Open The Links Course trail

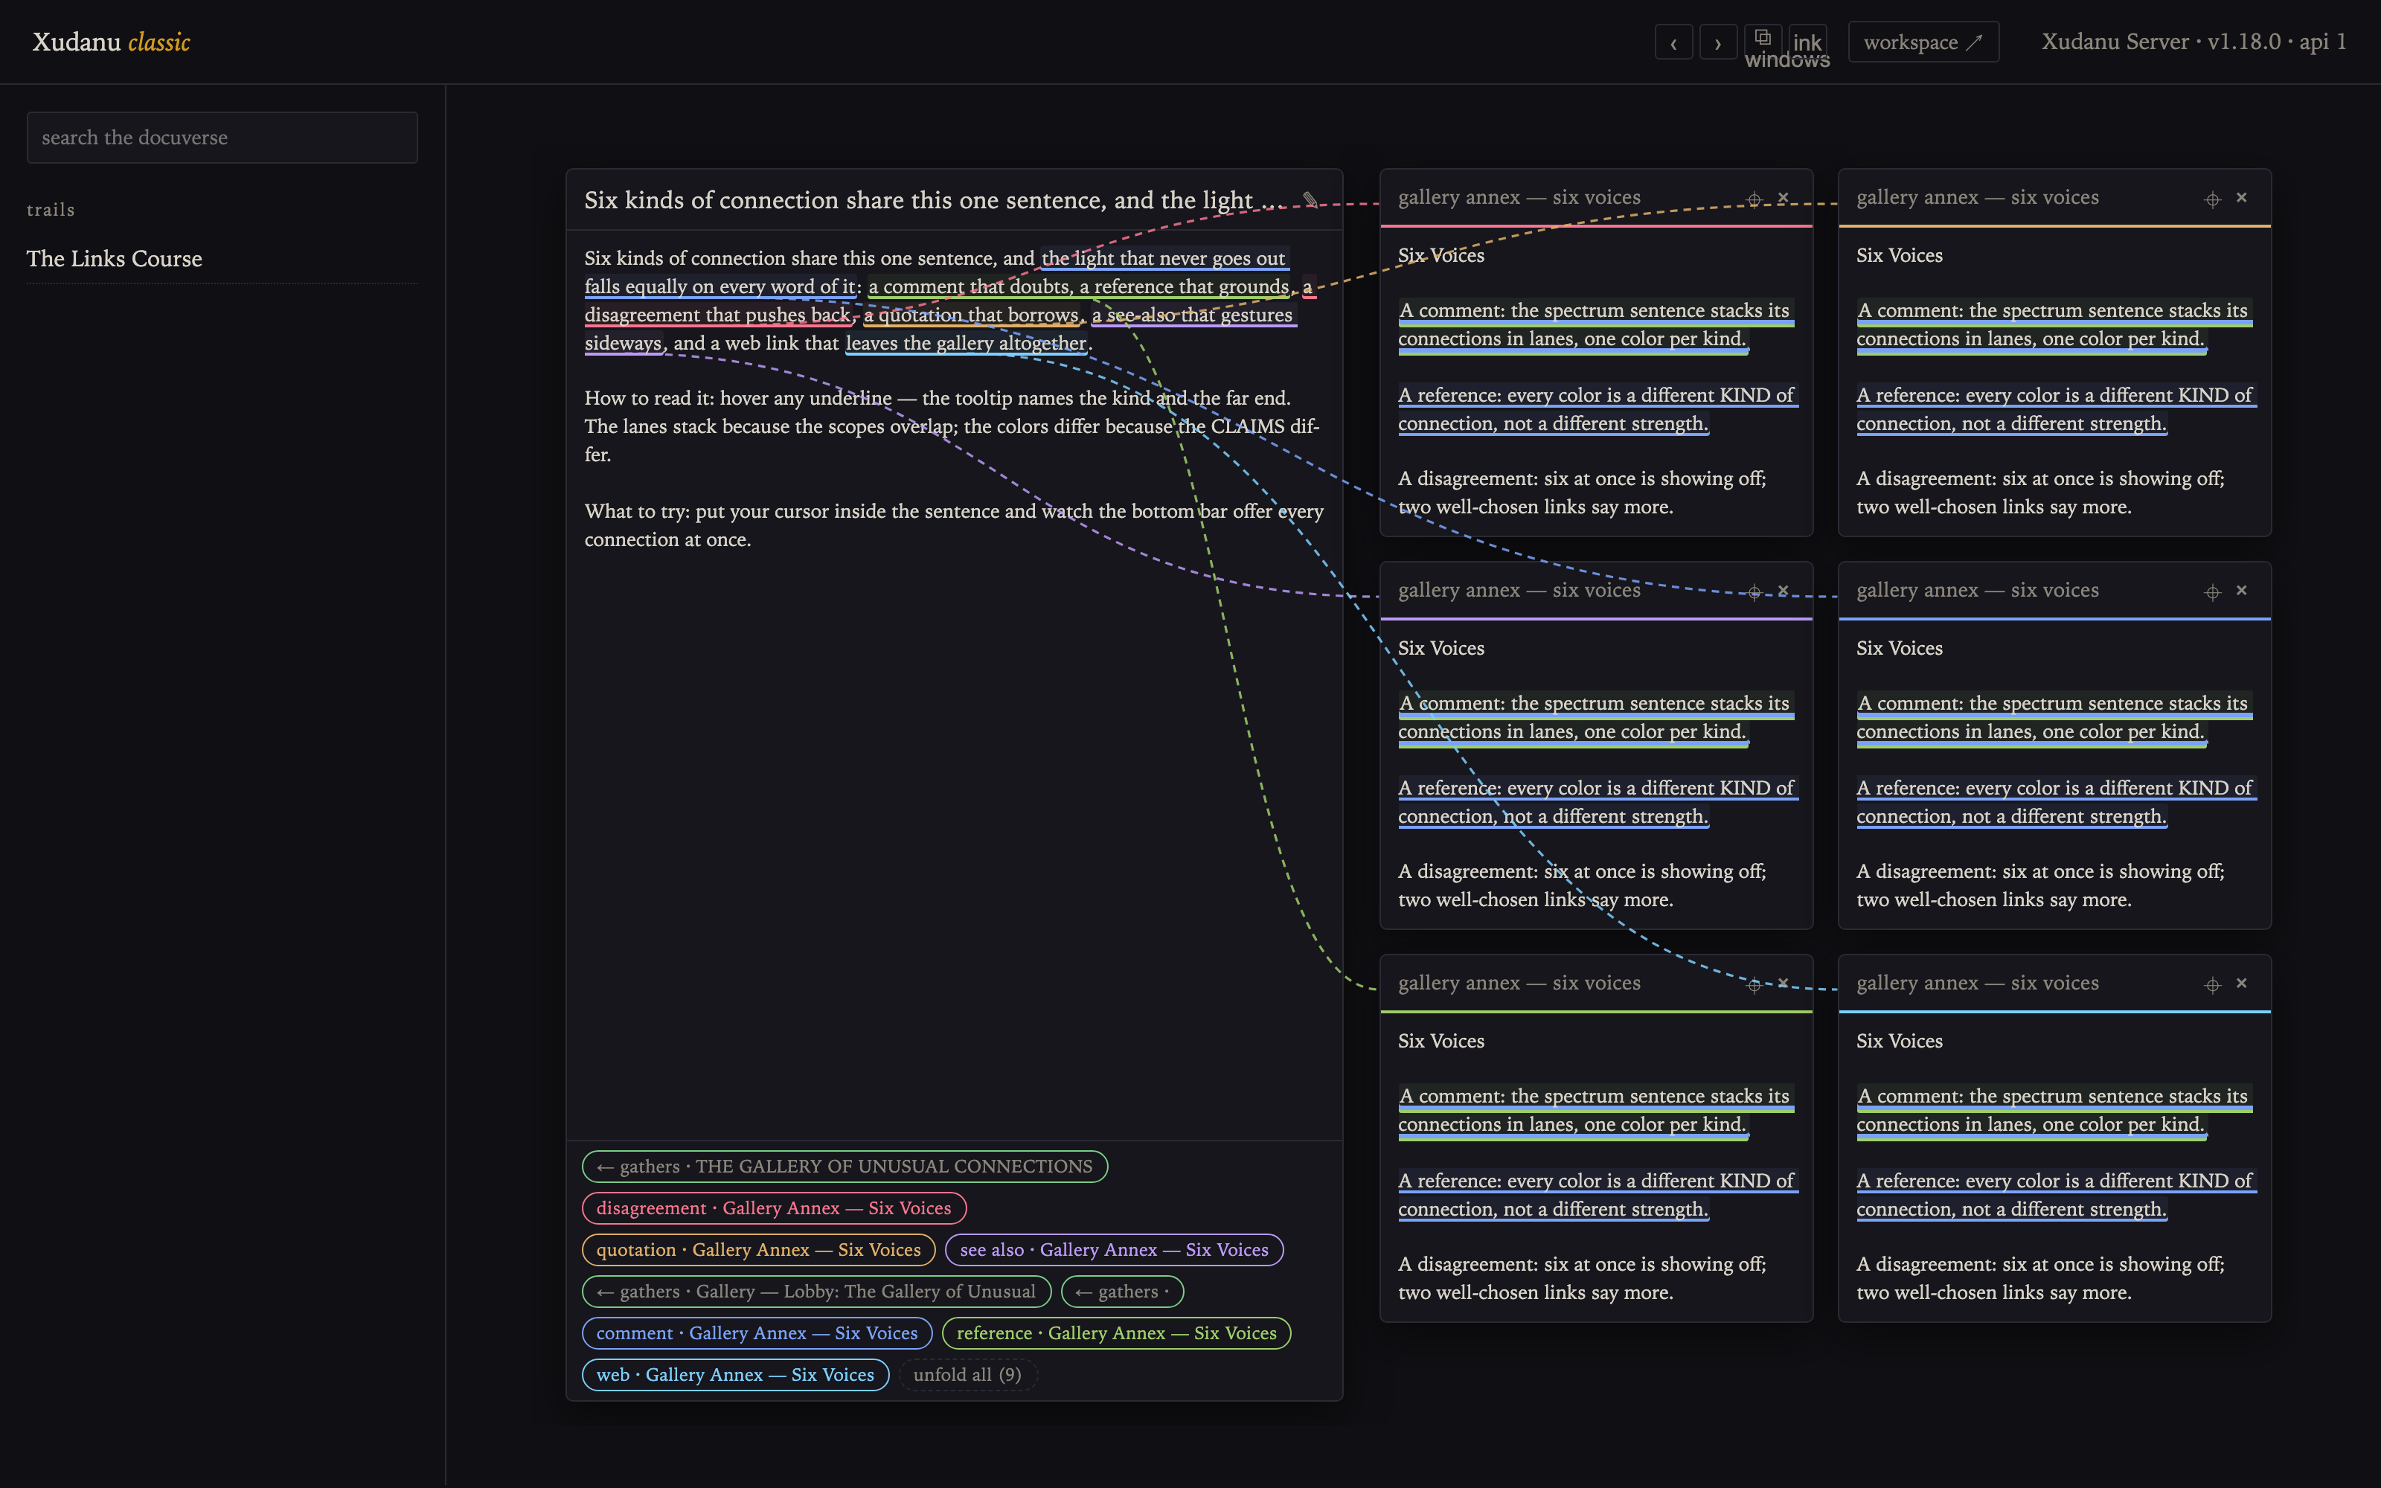click(114, 259)
